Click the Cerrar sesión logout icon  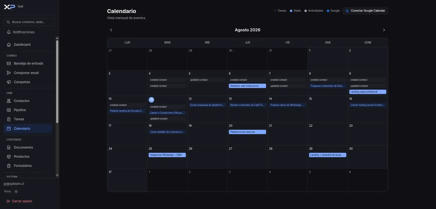pos(8,201)
